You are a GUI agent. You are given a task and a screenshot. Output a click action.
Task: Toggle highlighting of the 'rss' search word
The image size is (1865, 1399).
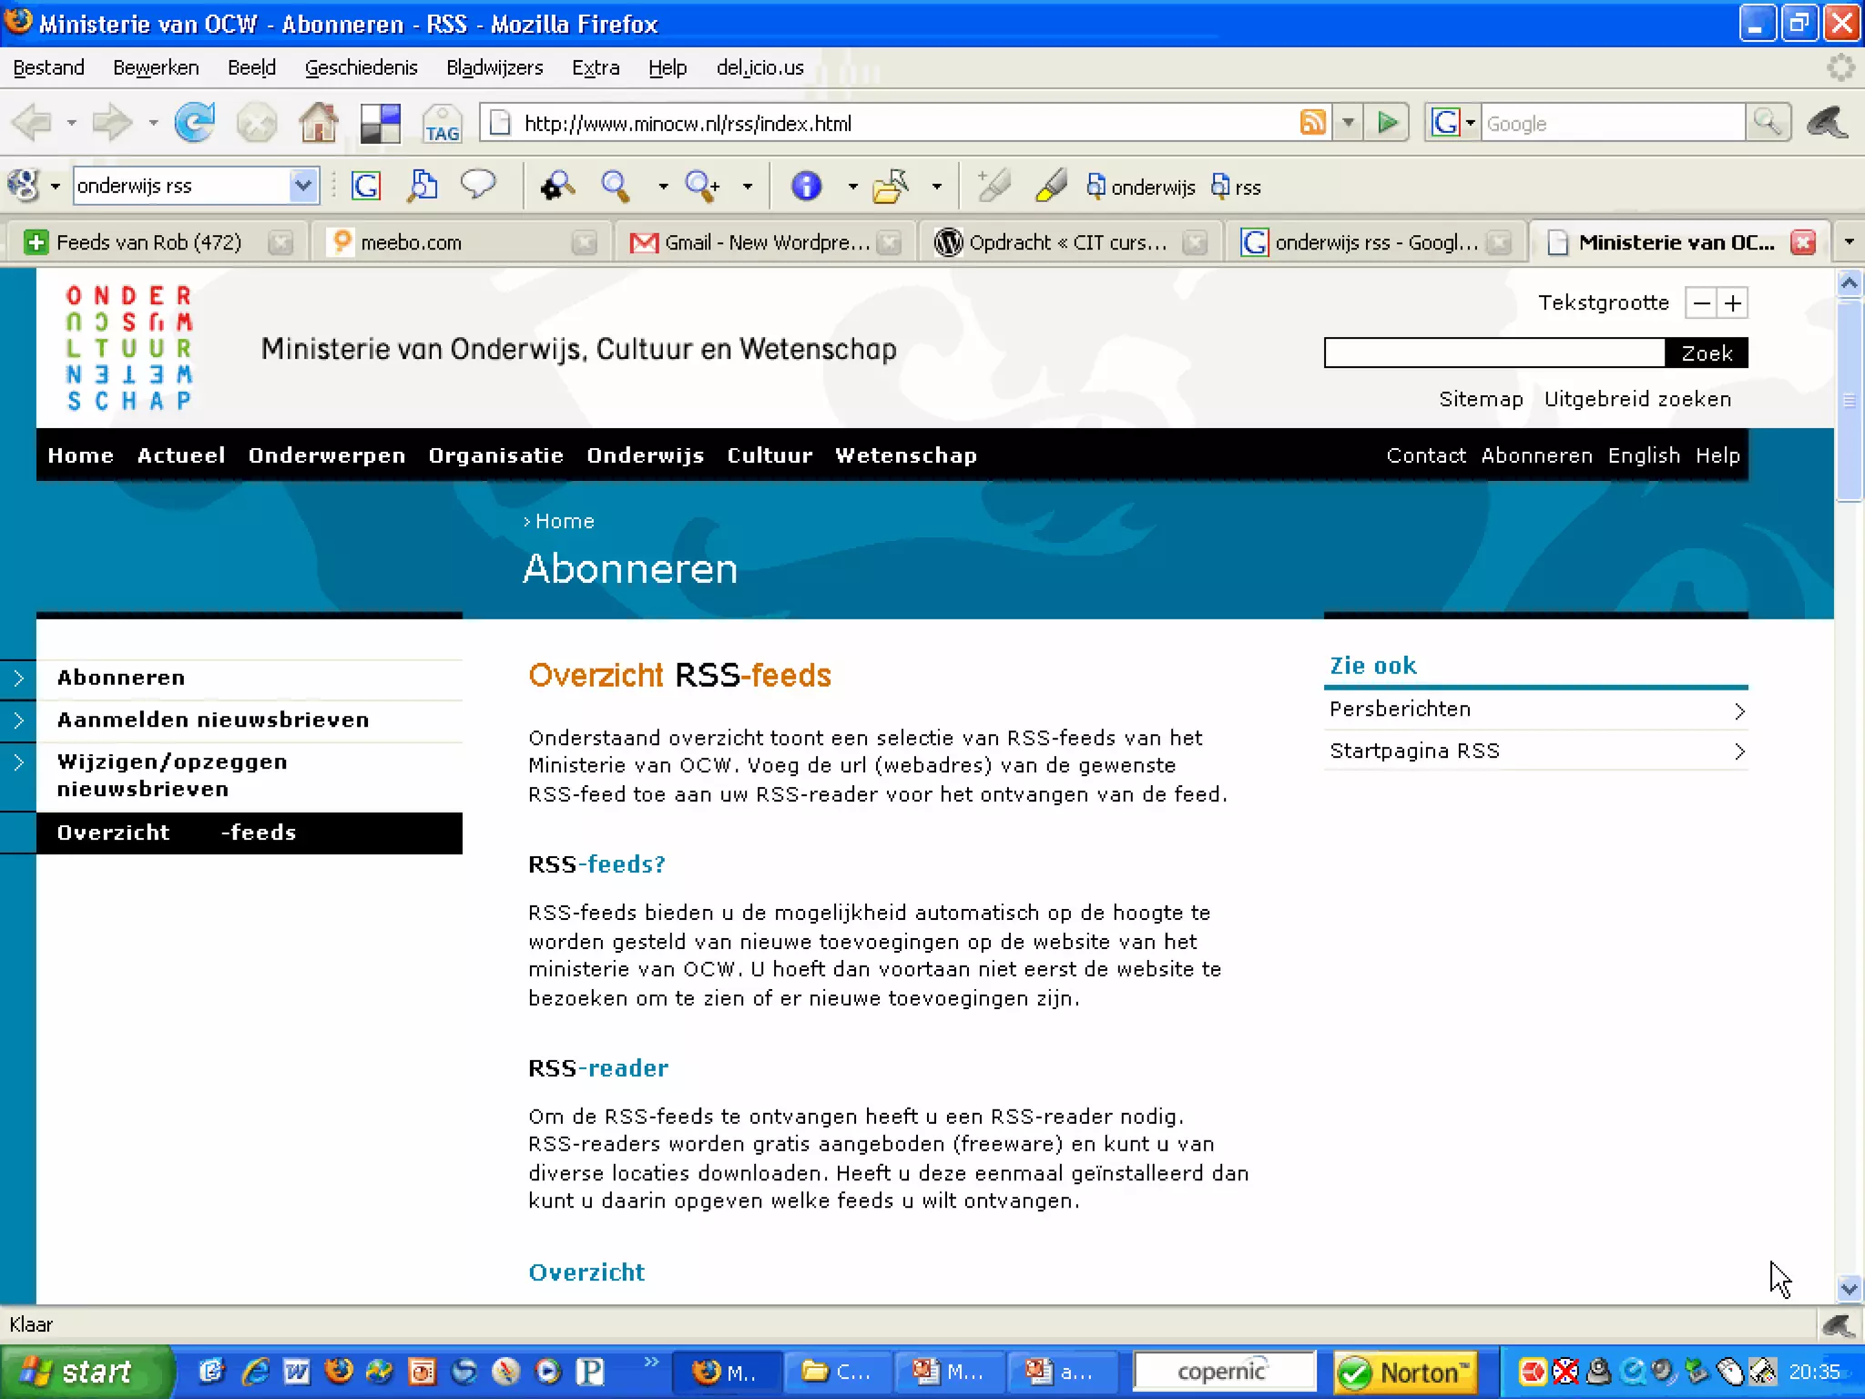coord(1236,187)
